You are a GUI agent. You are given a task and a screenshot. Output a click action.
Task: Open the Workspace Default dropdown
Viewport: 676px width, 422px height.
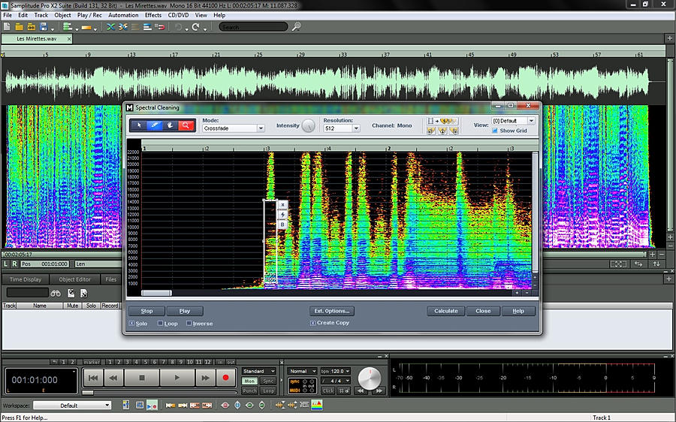click(72, 405)
